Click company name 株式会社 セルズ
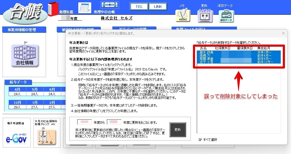This screenshot has height=154, width=291. pos(117,18)
